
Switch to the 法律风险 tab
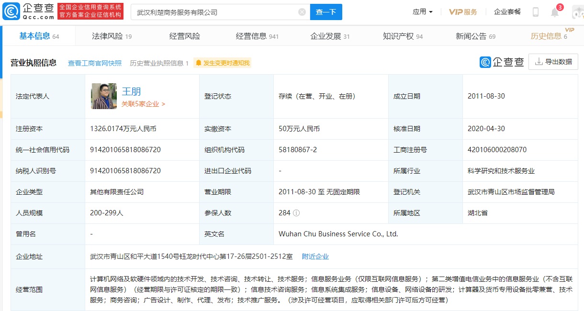(111, 36)
